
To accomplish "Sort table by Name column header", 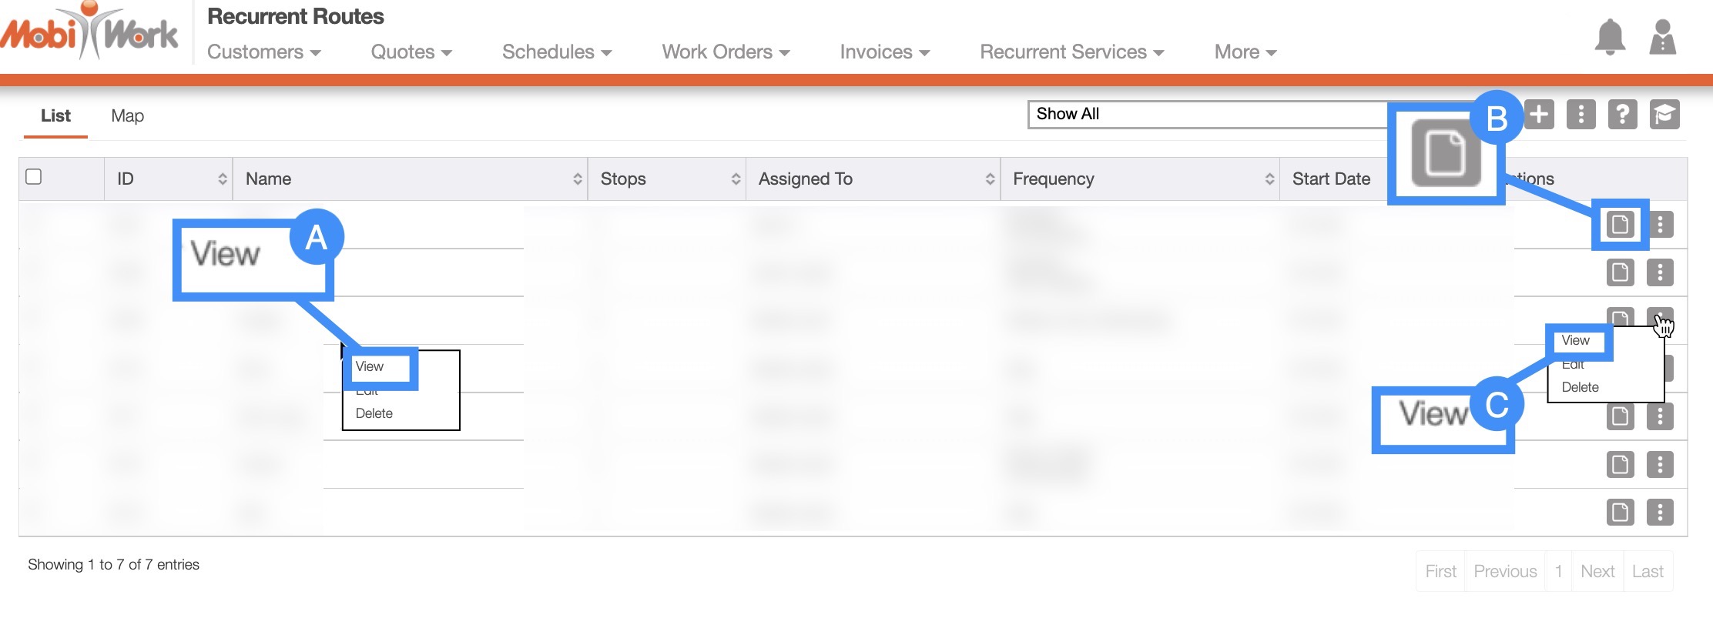I will coord(410,179).
